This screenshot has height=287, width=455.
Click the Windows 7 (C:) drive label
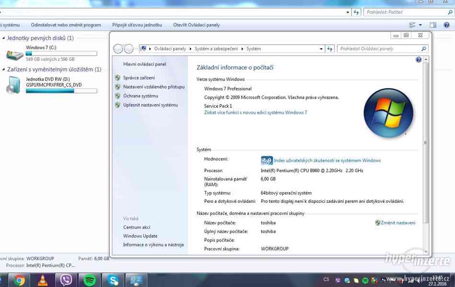click(x=41, y=47)
